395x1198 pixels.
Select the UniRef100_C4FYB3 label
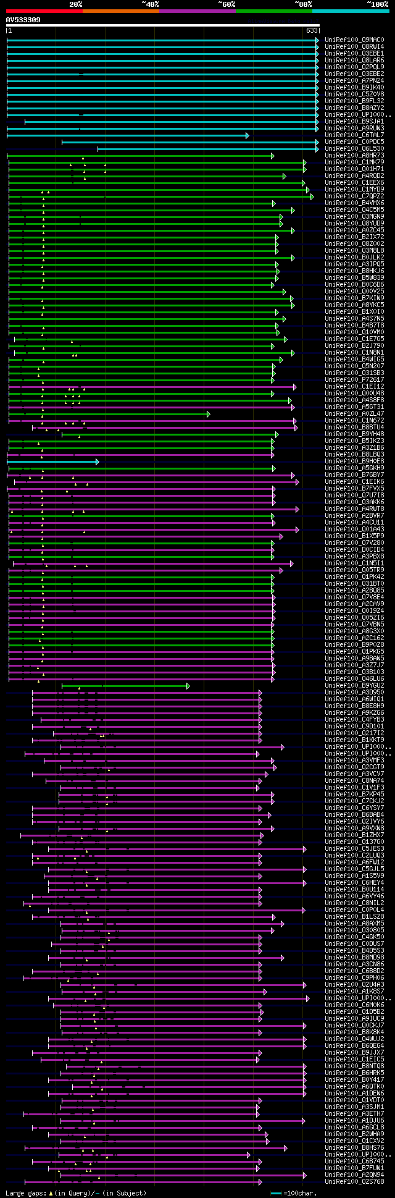[354, 720]
